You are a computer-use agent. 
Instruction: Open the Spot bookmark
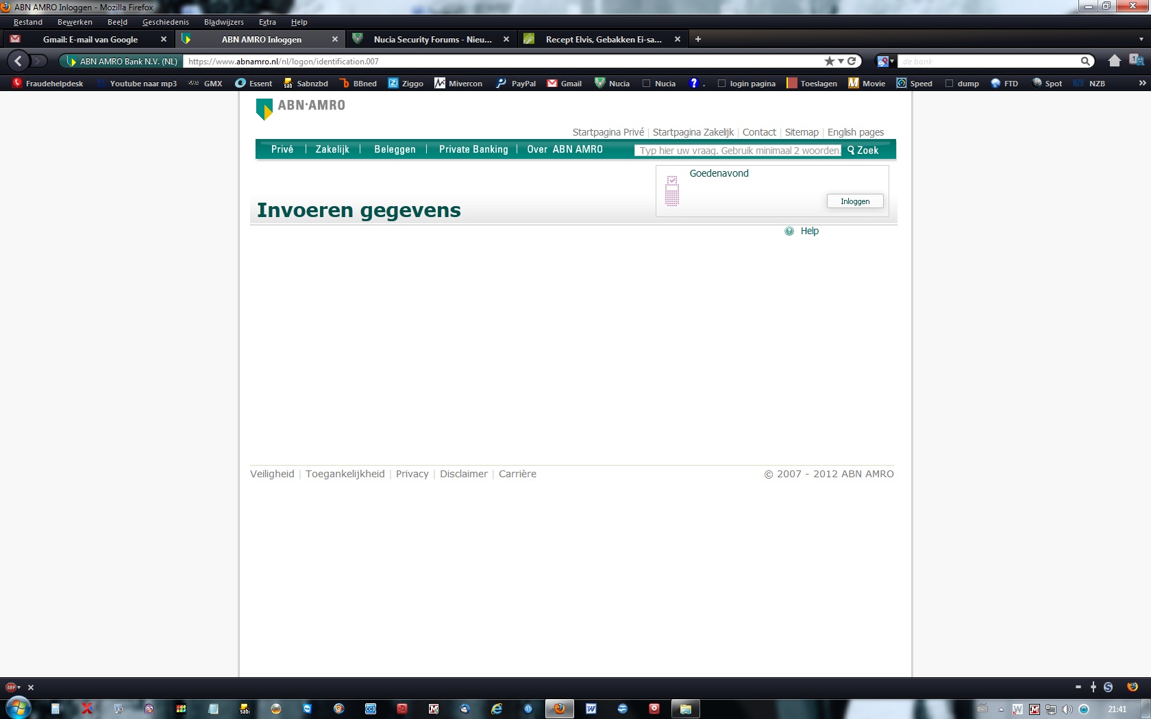(1047, 84)
